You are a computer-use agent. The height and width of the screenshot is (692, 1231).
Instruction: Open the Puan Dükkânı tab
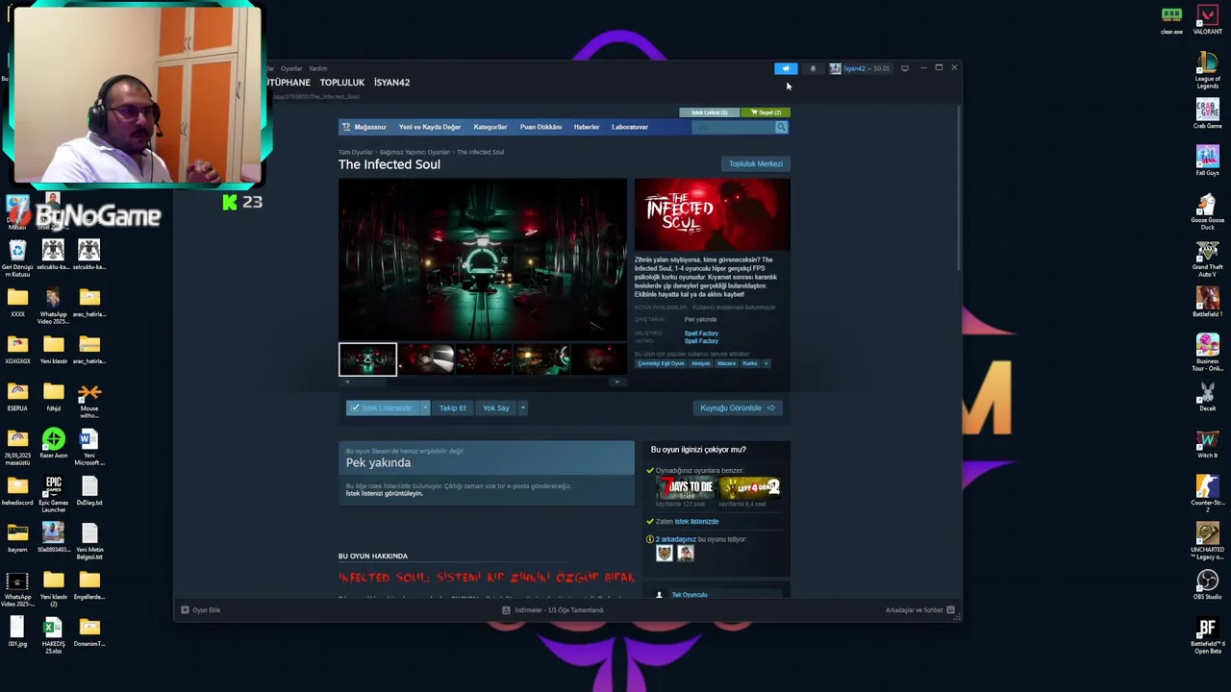[540, 127]
